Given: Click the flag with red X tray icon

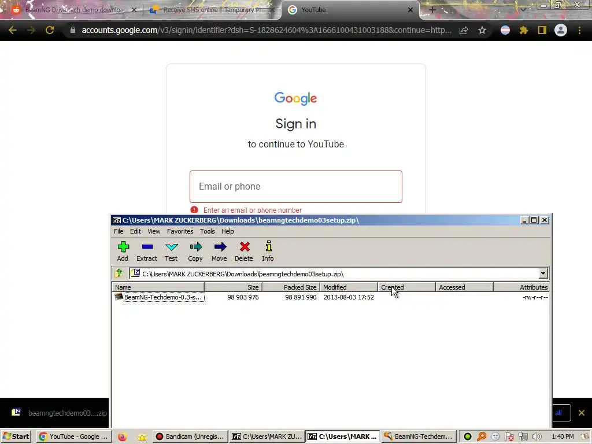Looking at the screenshot, I should click(x=509, y=436).
